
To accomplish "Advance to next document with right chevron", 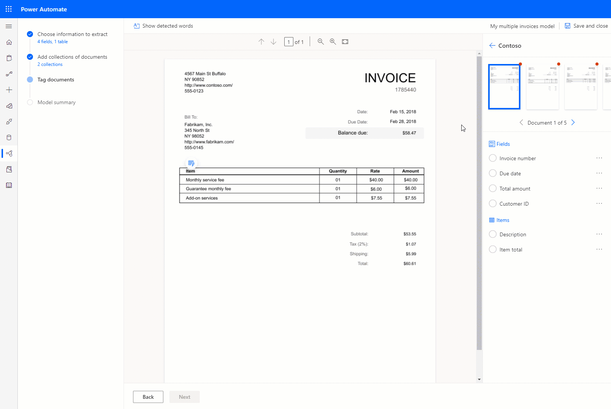I will click(x=573, y=122).
